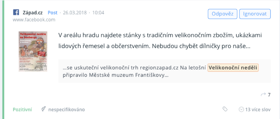Select the highlighted 'Velikonoční neděli' keyword

tap(233, 68)
